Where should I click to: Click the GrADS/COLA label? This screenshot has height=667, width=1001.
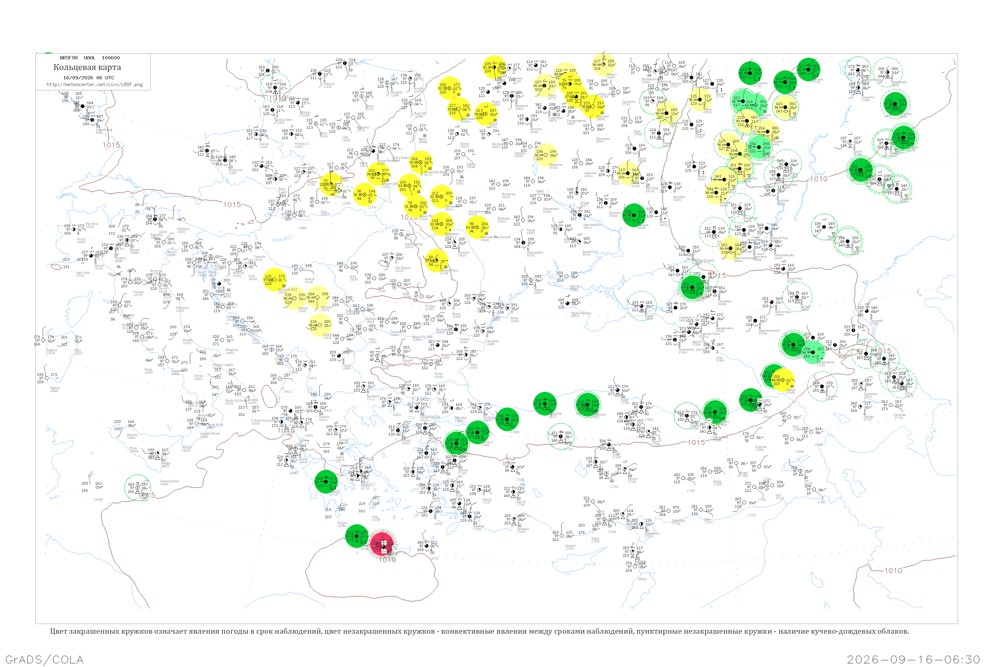tap(44, 659)
